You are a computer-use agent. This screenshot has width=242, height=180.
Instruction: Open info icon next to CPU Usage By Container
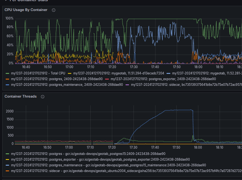pyautogui.click(x=53, y=10)
